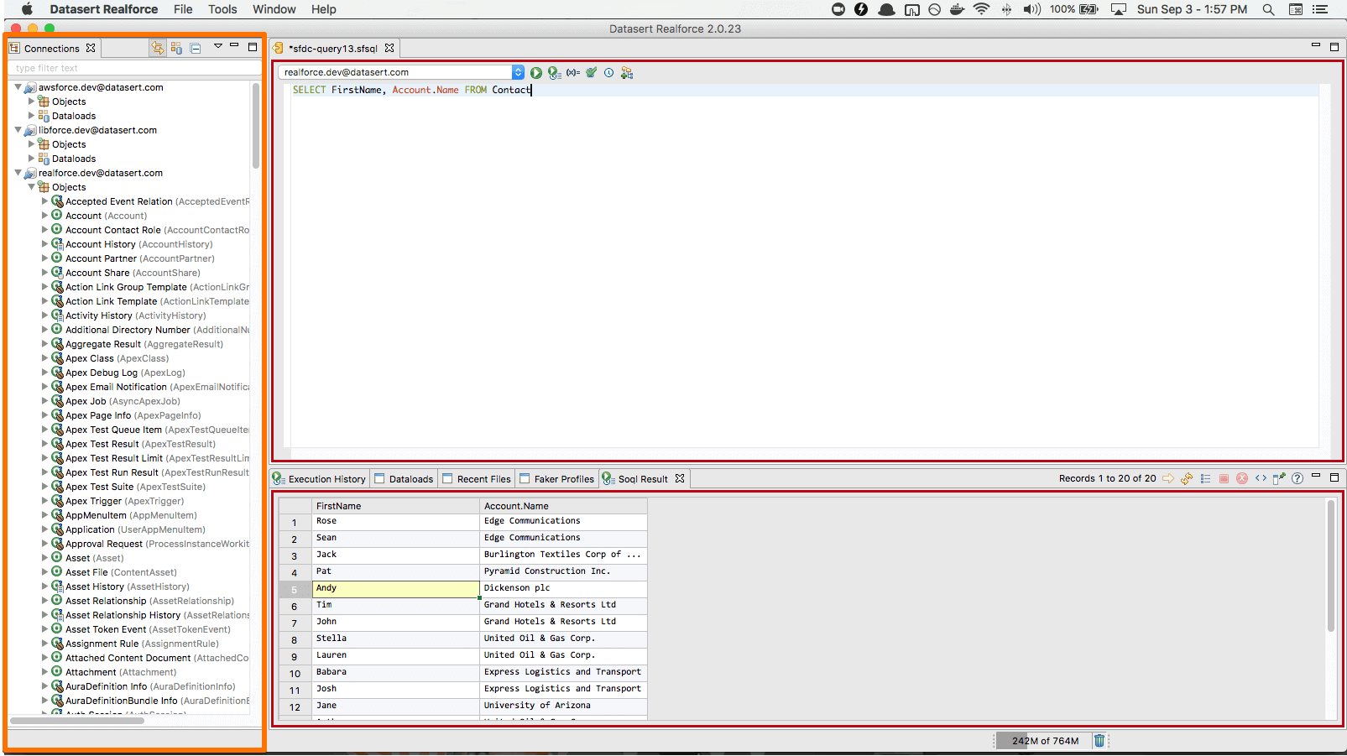Image resolution: width=1347 pixels, height=756 pixels.
Task: Click the blue clock history icon in query toolbar
Action: pos(609,73)
